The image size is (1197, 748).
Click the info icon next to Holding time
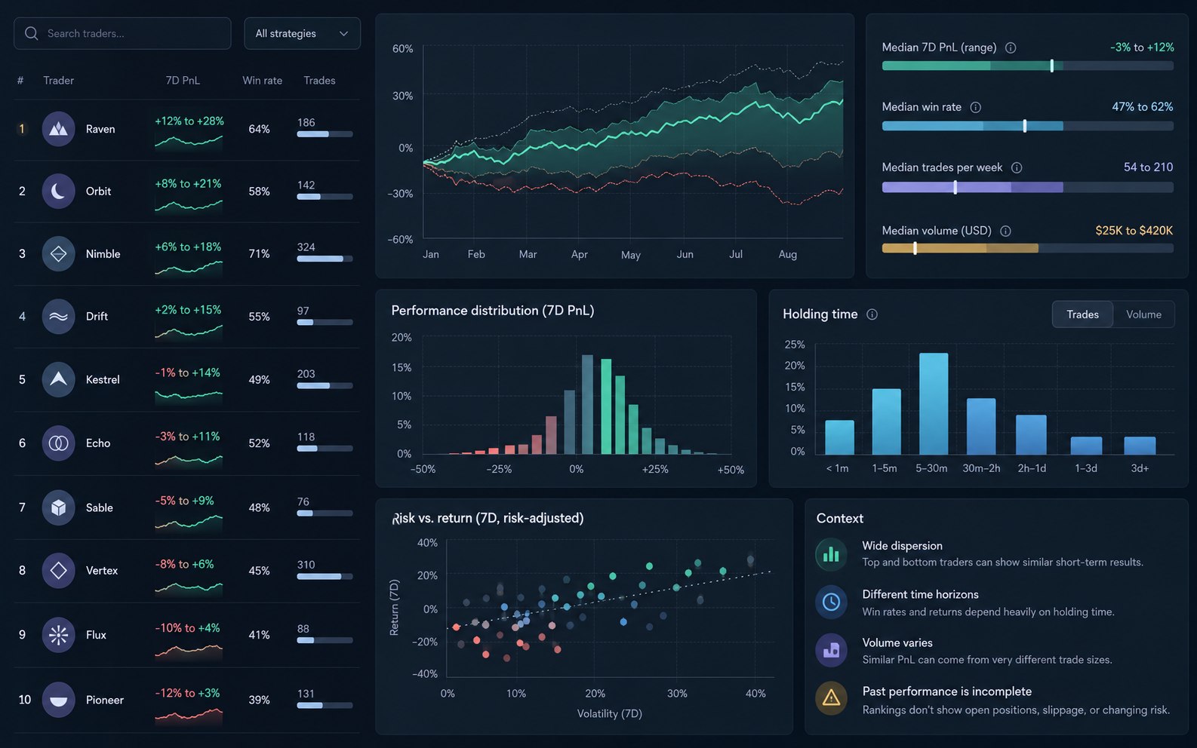(872, 314)
